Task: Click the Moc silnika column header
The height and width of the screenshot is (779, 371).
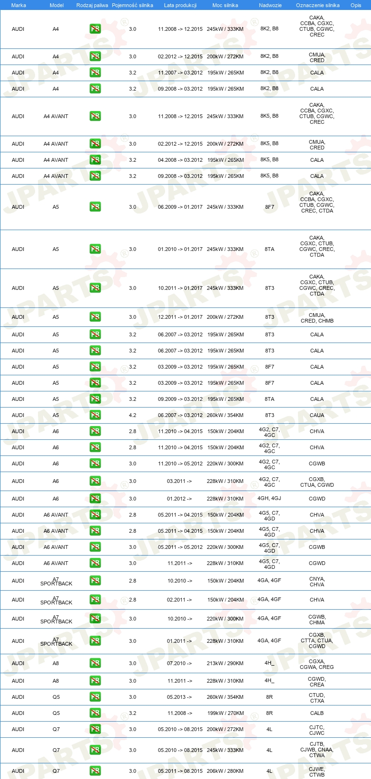Action: [225, 5]
